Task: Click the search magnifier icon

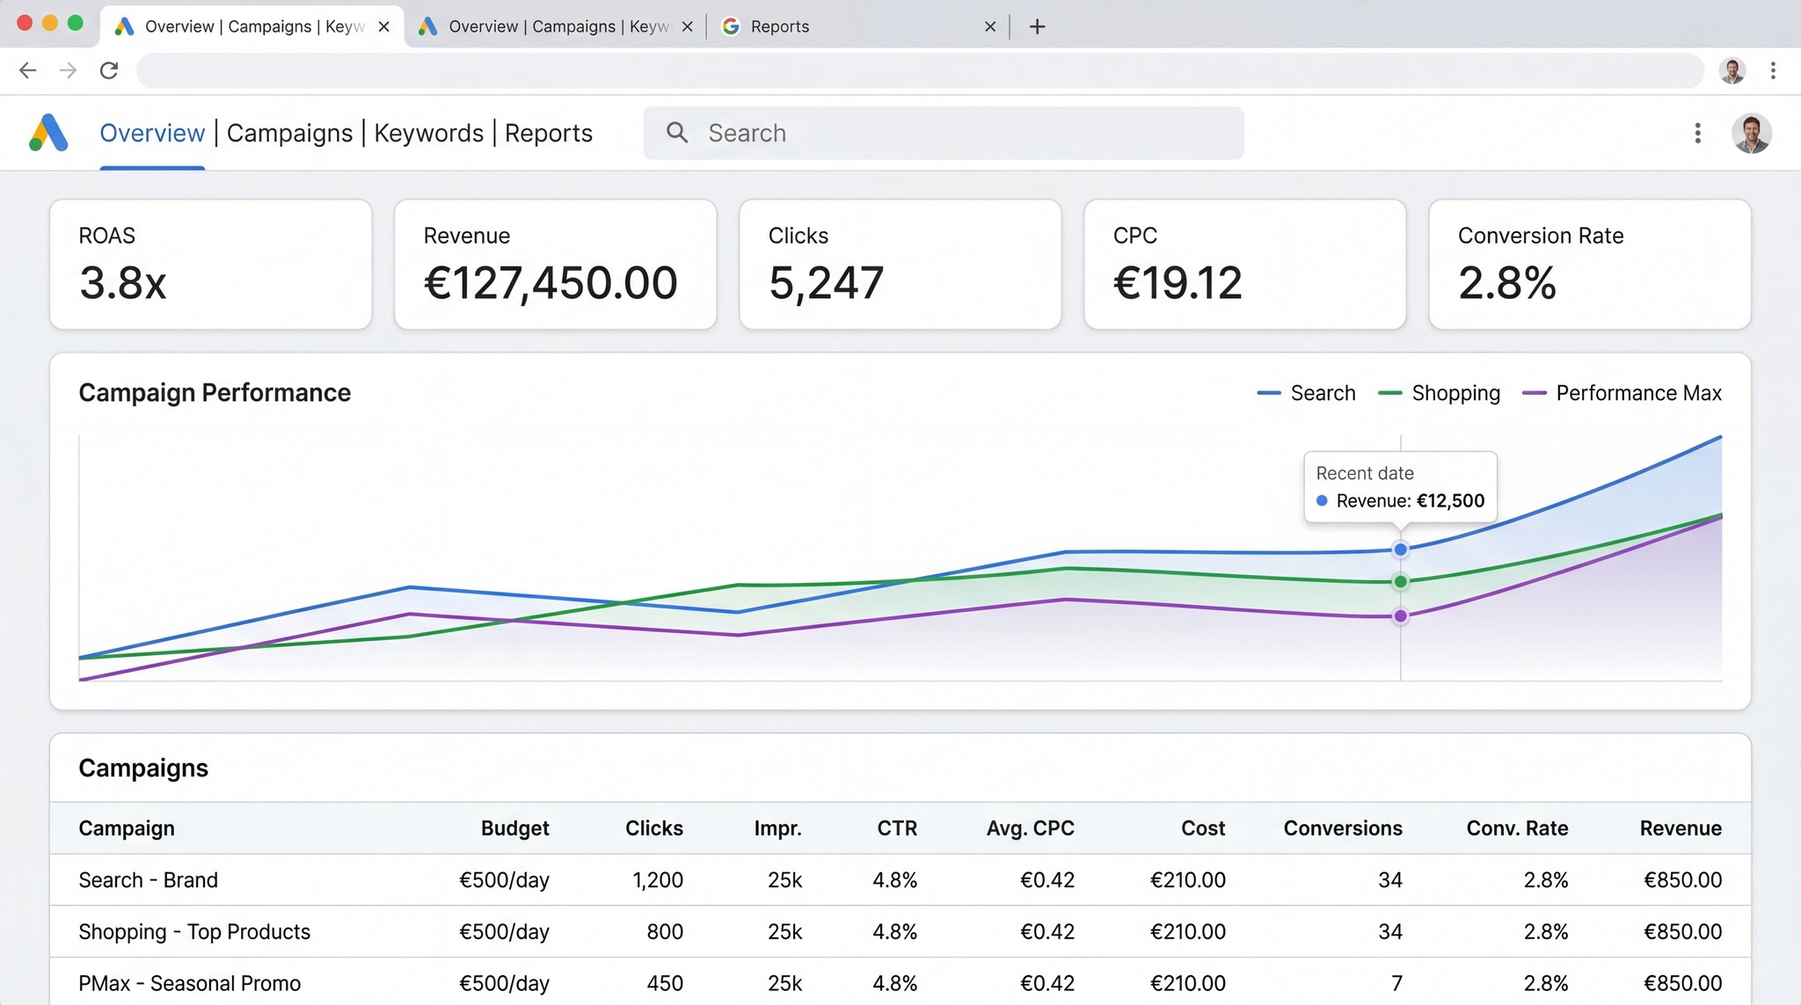Action: tap(676, 133)
